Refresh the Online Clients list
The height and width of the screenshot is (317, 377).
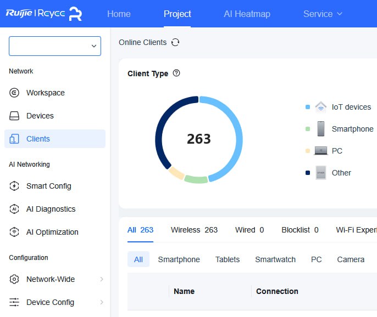point(175,42)
